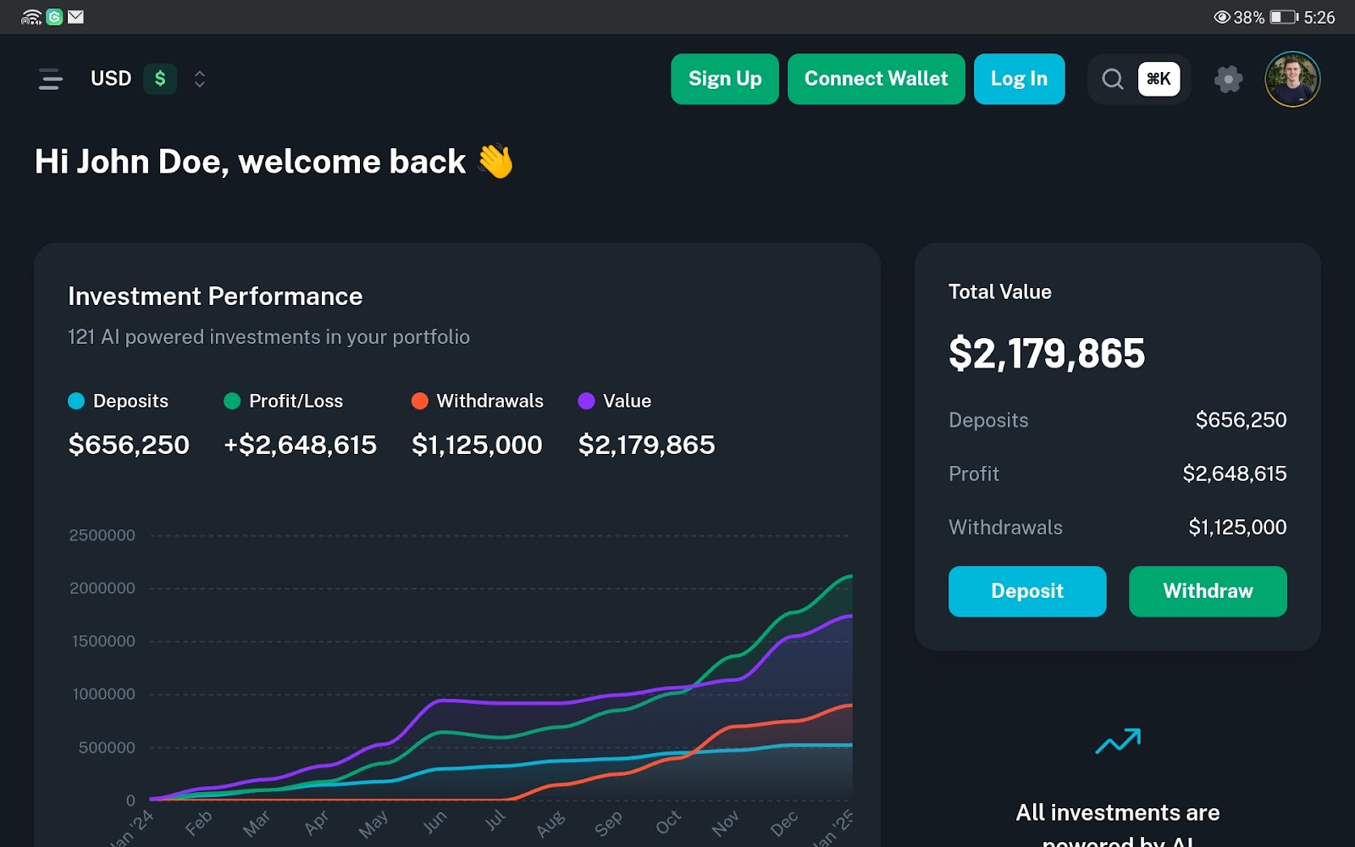Expand the currency dropdown next to USD
This screenshot has width=1355, height=847.
click(198, 79)
